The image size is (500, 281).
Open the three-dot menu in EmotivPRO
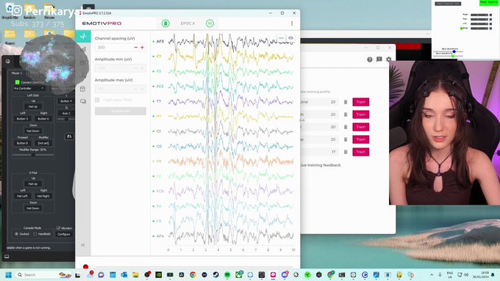click(x=292, y=23)
